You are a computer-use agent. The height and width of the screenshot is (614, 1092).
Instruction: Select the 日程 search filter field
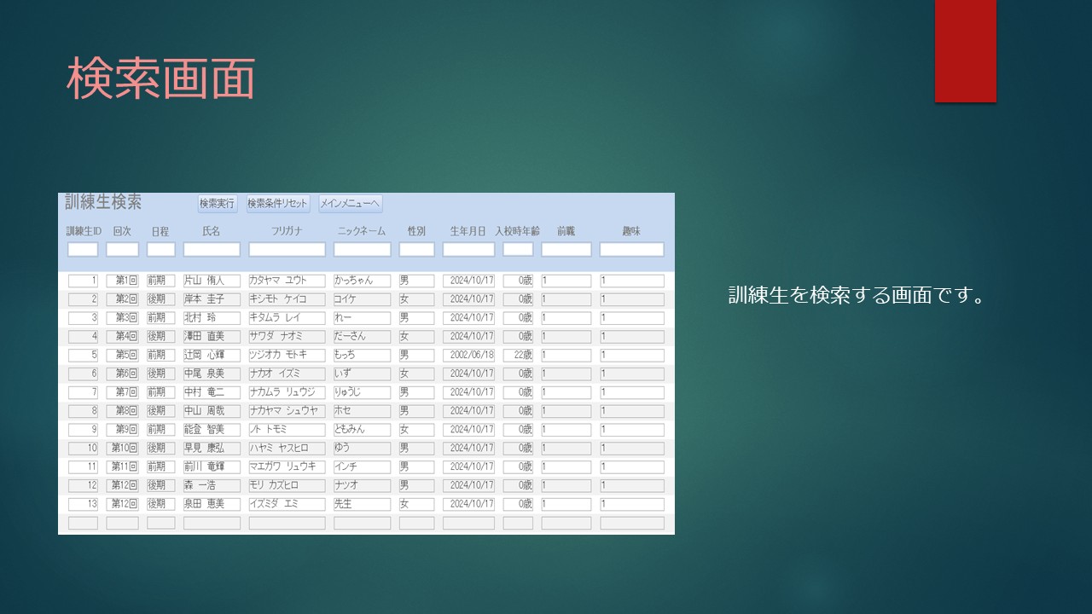point(160,250)
